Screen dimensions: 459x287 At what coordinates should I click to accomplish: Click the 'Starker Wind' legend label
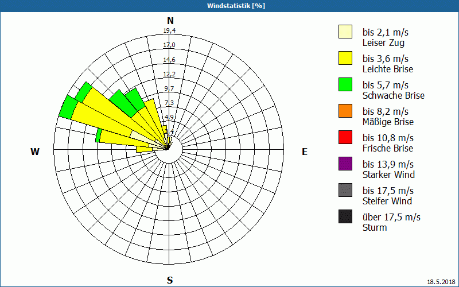(x=389, y=174)
